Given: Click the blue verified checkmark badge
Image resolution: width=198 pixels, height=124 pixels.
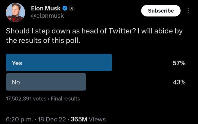Looking at the screenshot, I should click(x=65, y=8).
